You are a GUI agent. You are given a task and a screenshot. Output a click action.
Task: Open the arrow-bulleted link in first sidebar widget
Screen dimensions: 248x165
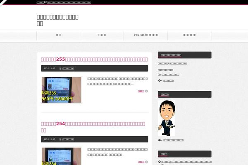(169, 81)
